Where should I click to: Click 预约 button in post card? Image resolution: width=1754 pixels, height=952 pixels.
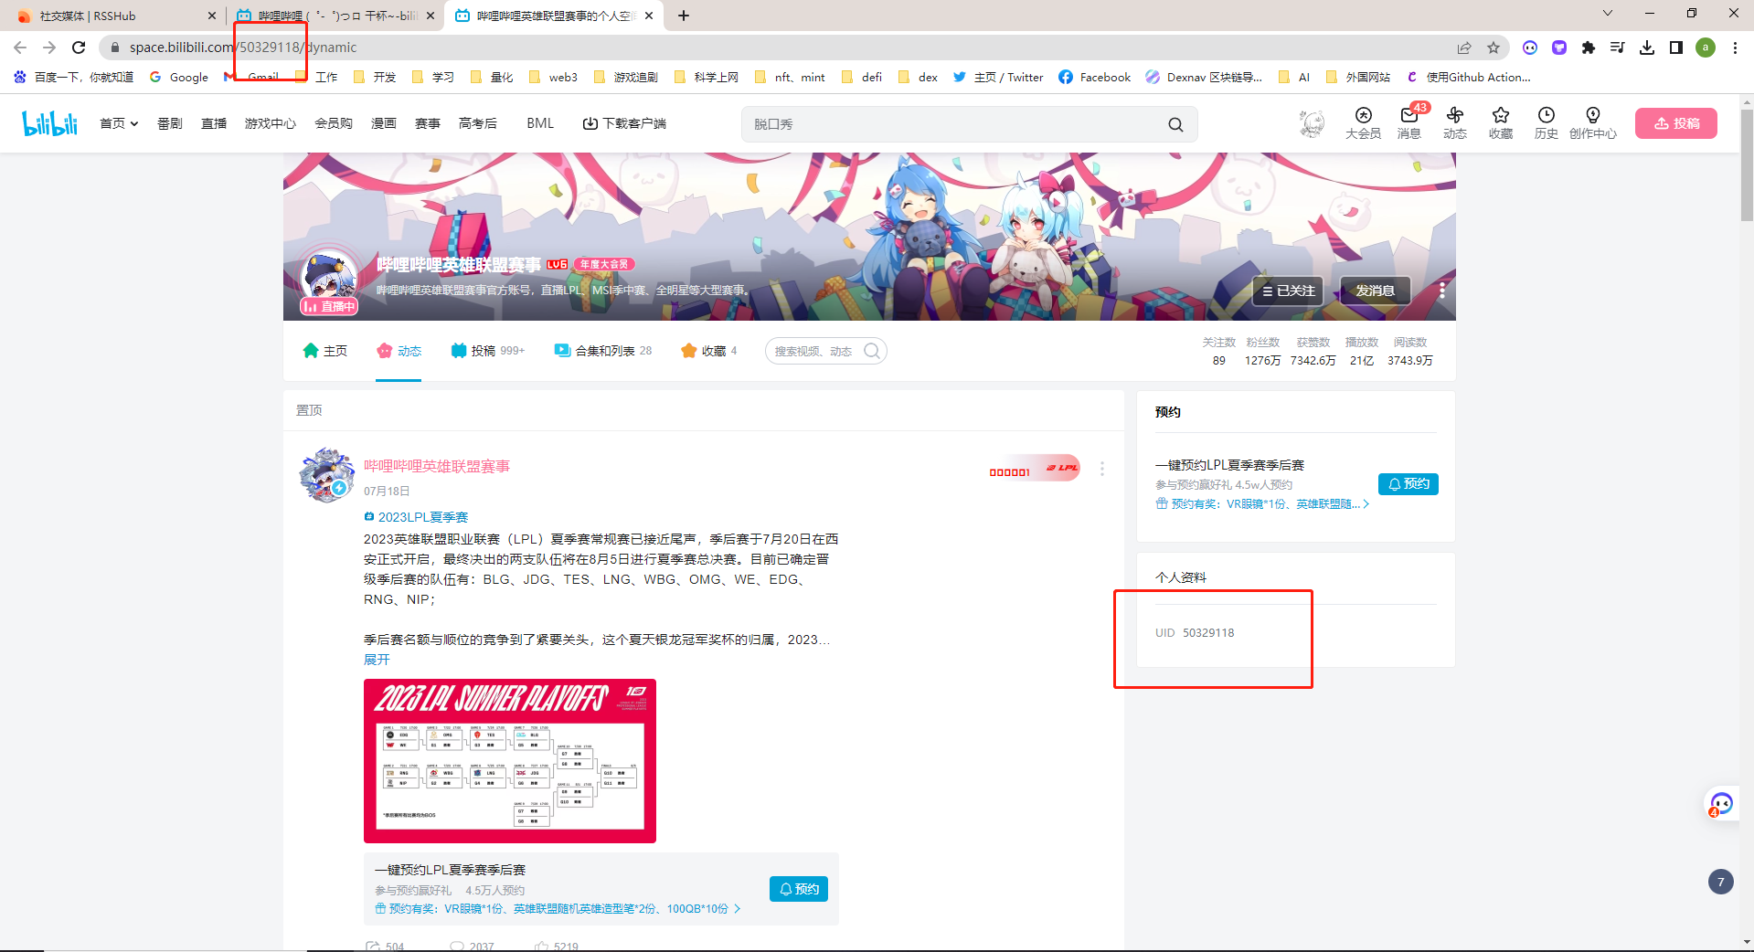click(799, 889)
